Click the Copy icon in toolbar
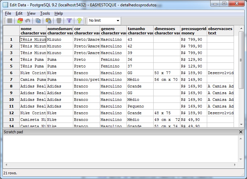Screen dimensions: 247x179 (38, 21)
